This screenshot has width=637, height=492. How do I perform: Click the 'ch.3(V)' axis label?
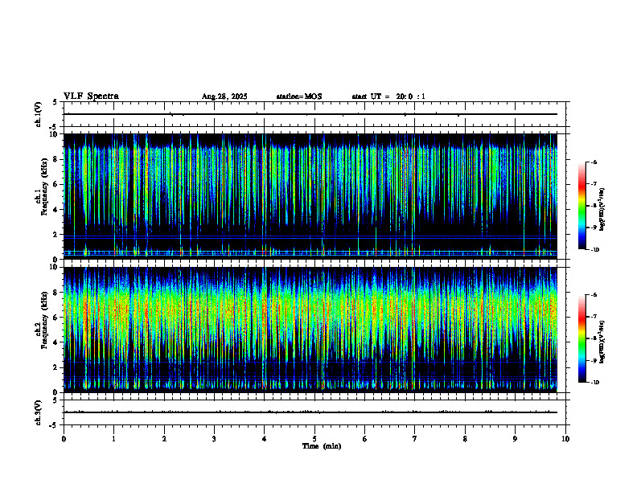(39, 412)
